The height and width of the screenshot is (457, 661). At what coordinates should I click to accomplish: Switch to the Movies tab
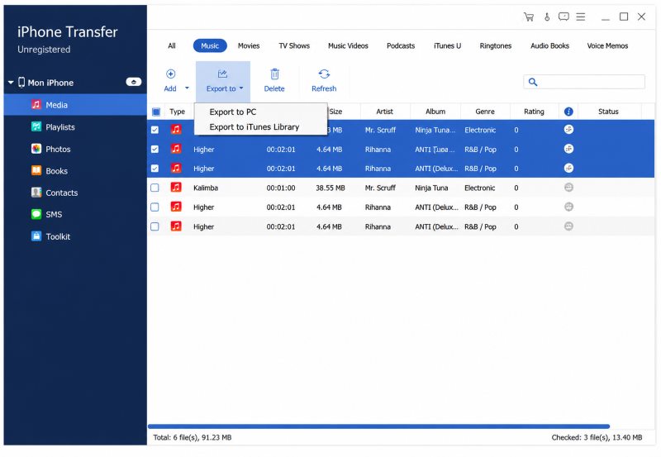click(x=249, y=45)
